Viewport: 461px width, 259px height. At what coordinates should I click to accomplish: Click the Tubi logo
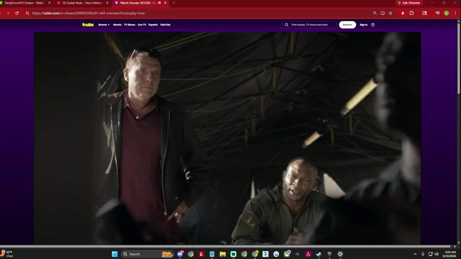(x=88, y=25)
